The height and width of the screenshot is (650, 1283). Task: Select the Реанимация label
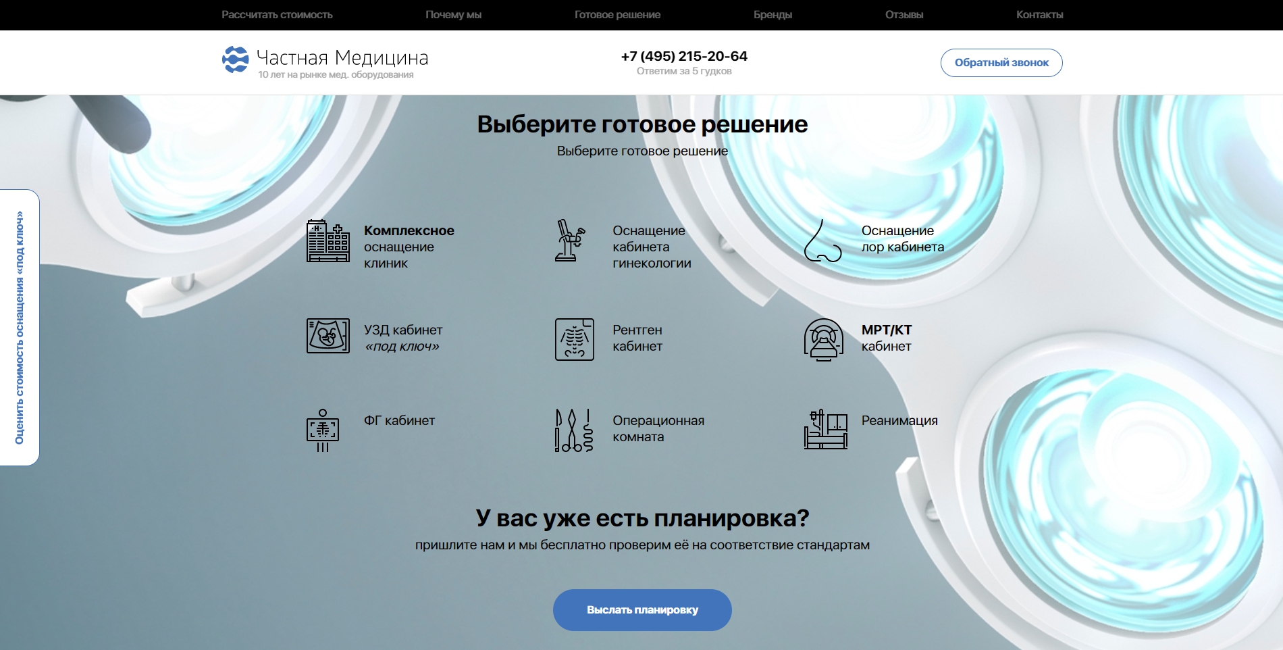899,420
